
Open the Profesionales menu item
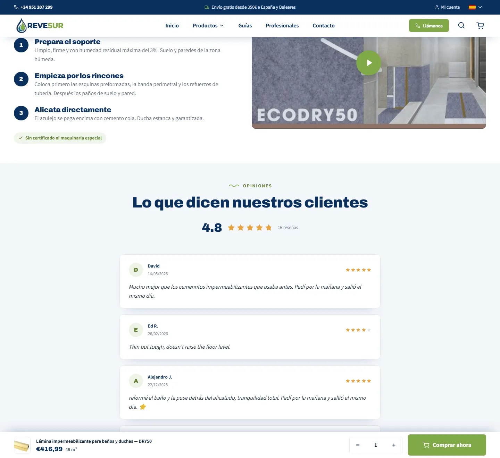coord(282,26)
